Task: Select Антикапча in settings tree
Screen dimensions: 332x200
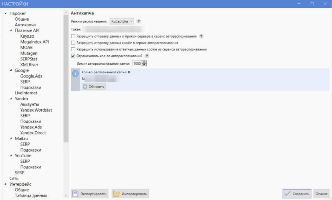Action: click(25, 25)
